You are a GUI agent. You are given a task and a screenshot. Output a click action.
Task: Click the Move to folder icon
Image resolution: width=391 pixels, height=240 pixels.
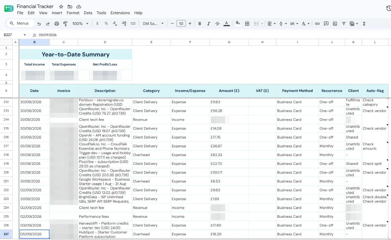70,6
